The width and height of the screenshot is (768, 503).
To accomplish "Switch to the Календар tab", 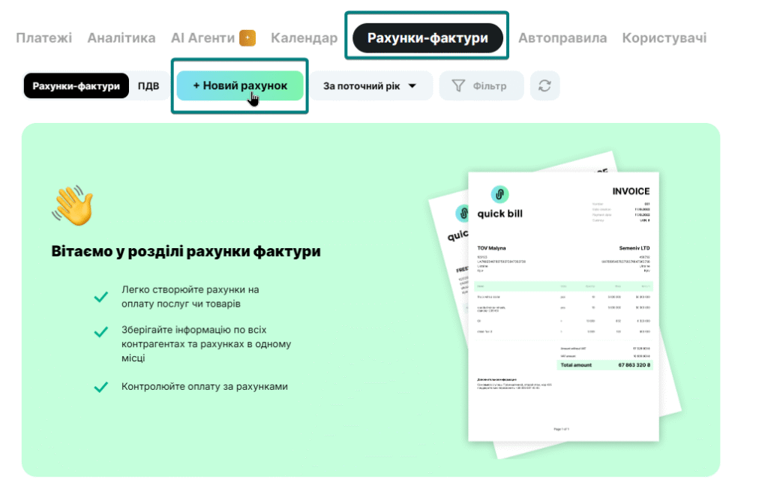I will click(304, 37).
